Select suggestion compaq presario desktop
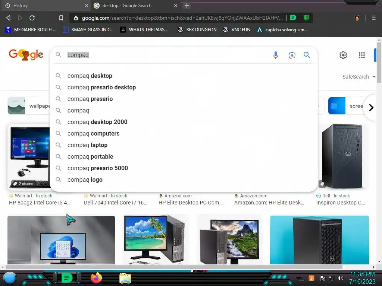The image size is (382, 286). click(184, 87)
